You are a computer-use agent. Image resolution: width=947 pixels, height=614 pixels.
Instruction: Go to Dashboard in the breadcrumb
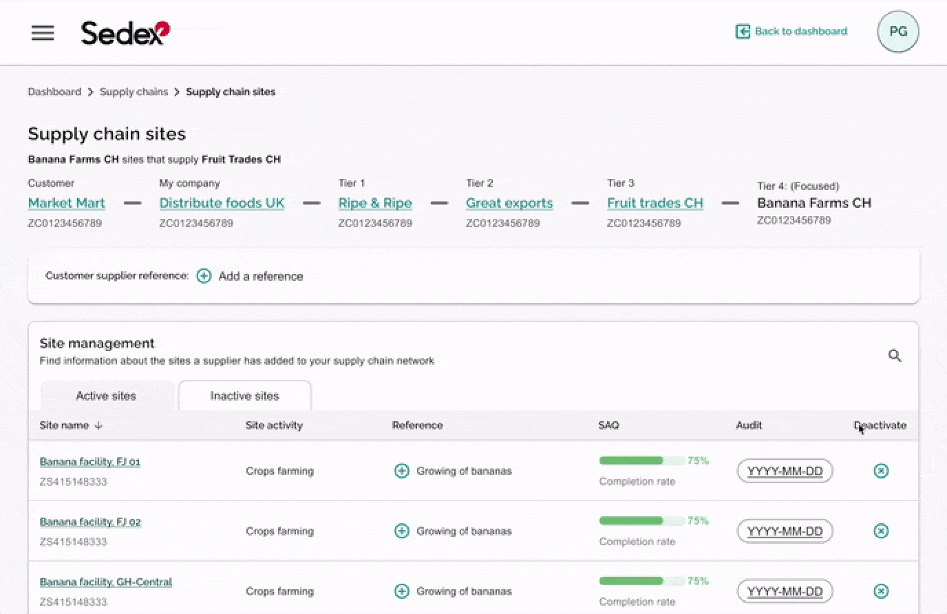tap(54, 92)
